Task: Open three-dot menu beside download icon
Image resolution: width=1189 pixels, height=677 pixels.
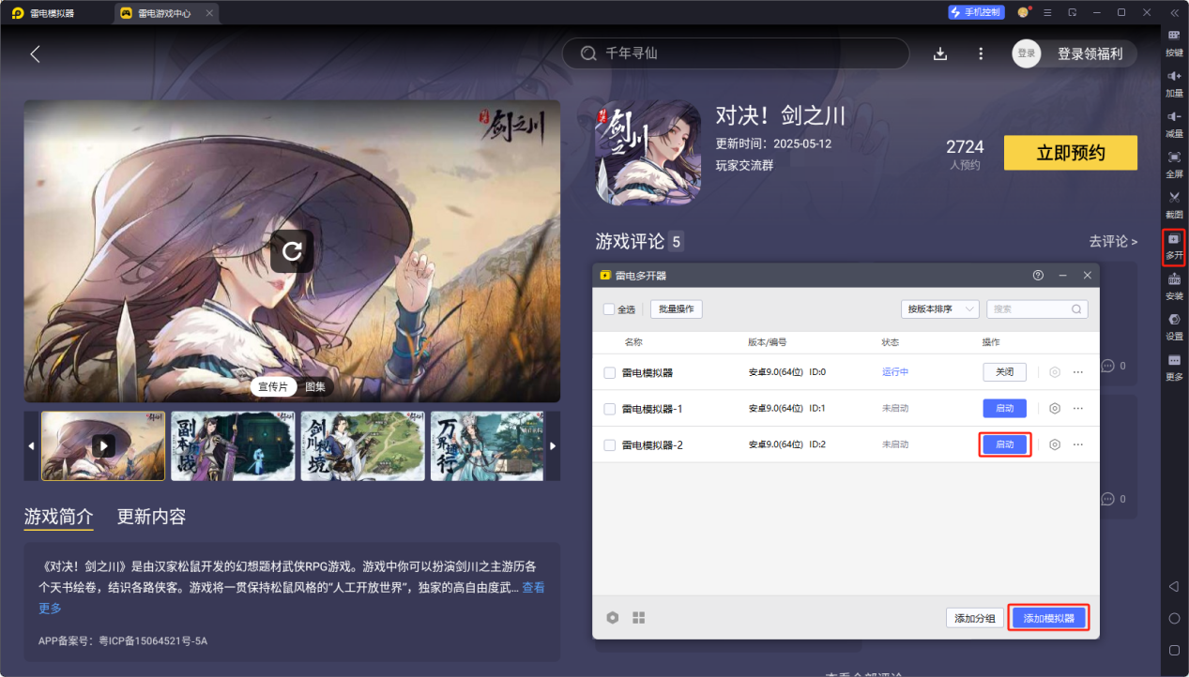Action: tap(981, 53)
